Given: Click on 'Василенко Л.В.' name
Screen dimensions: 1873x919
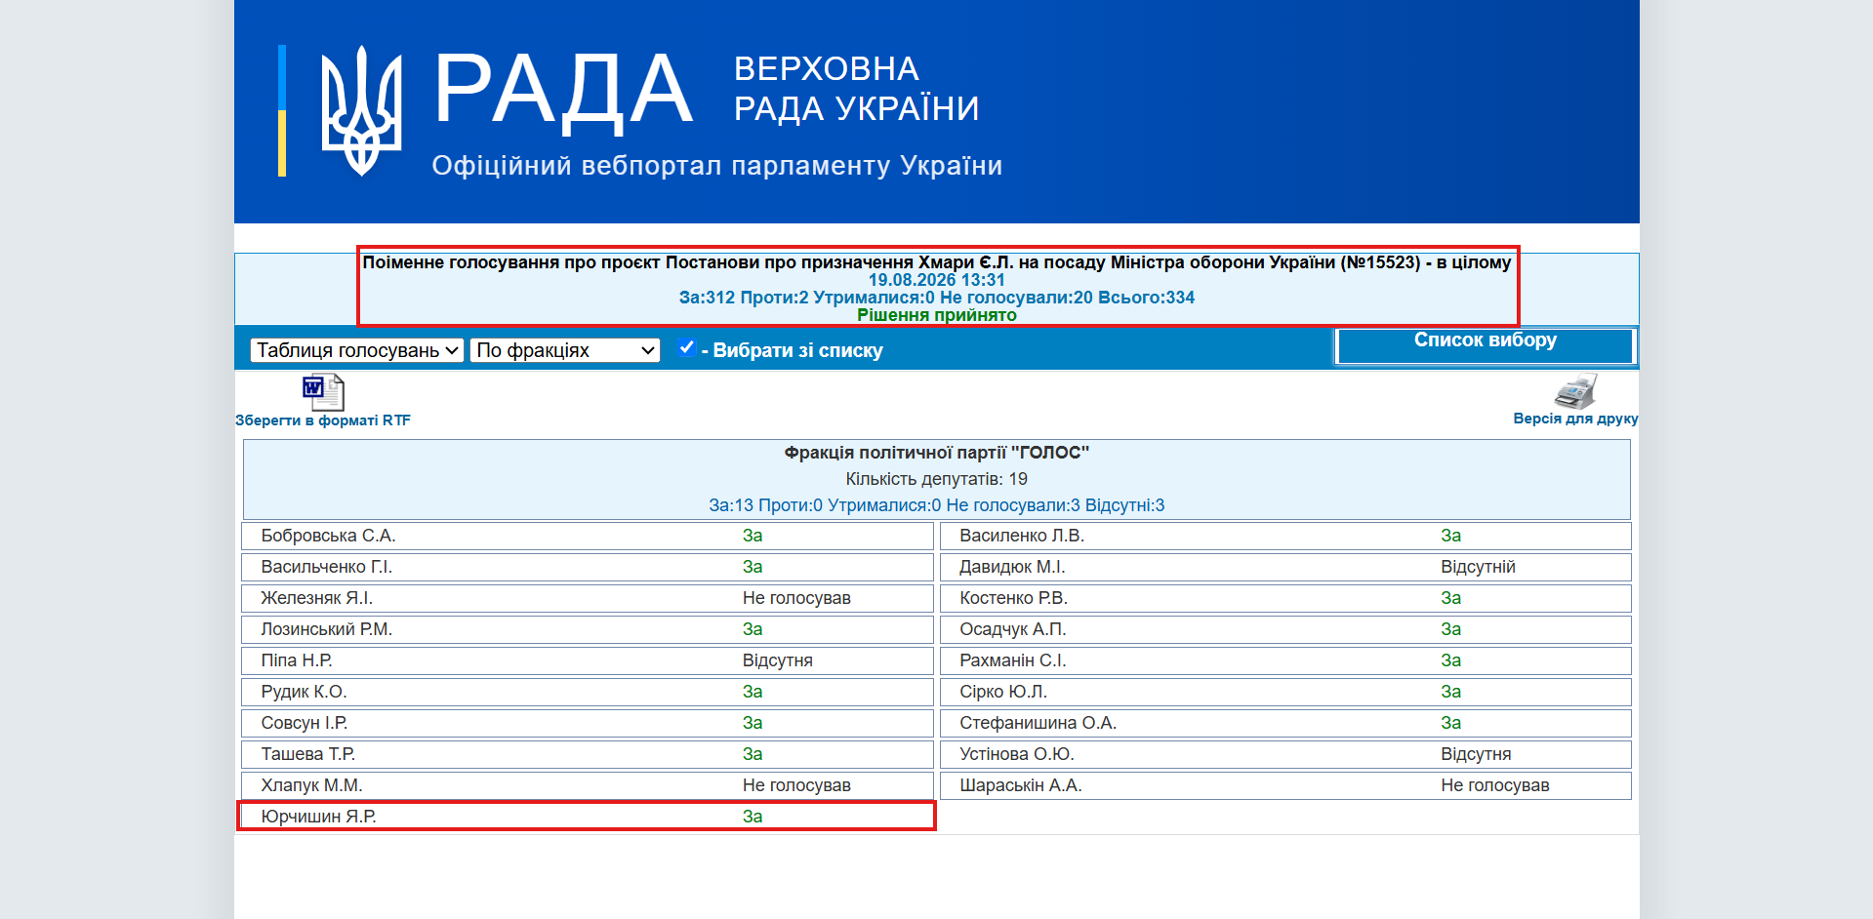Looking at the screenshot, I should coord(1022,536).
